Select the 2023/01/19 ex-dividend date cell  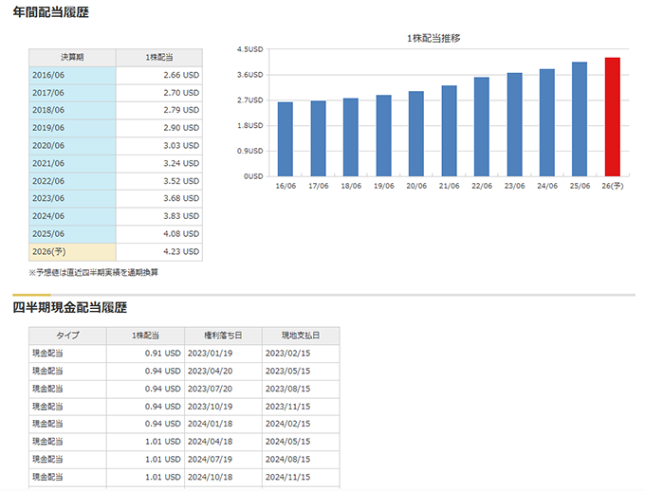coord(210,353)
